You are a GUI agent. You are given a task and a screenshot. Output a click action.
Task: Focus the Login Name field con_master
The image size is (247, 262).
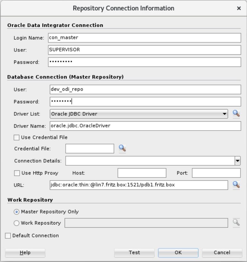pos(144,38)
